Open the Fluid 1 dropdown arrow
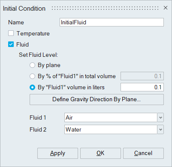This screenshot has width=172, height=167. 160,117
